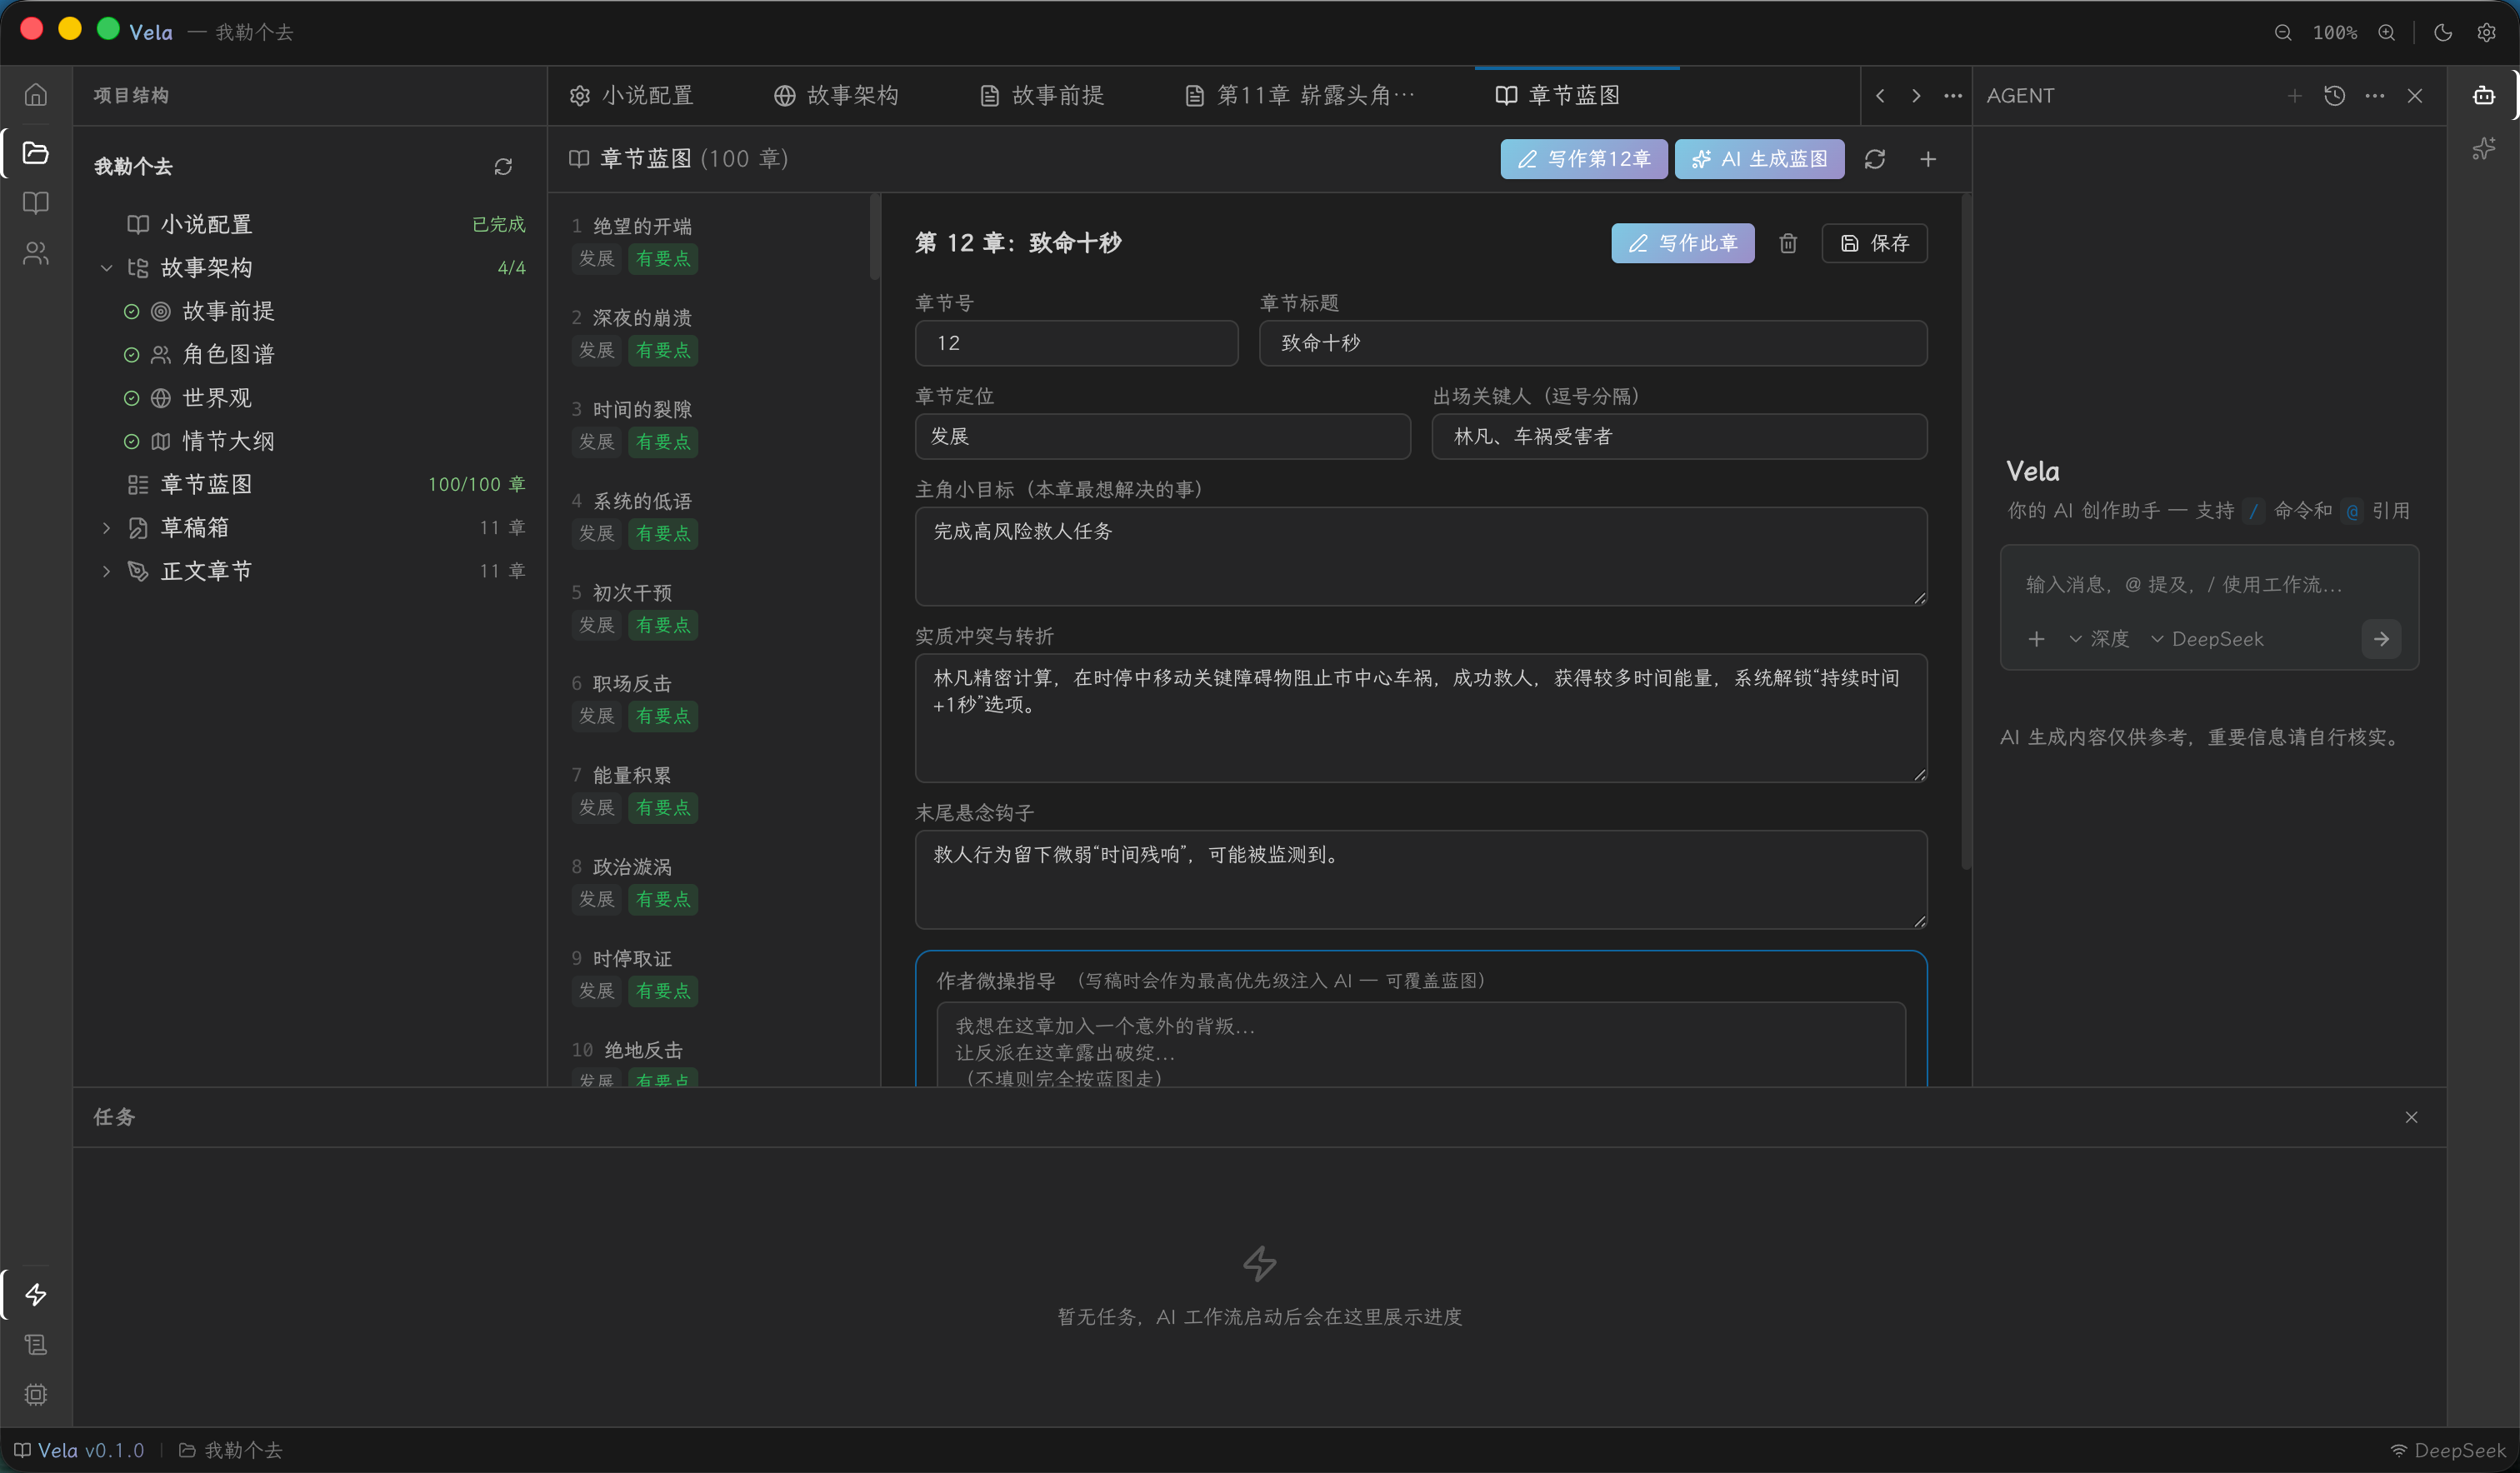The height and width of the screenshot is (1473, 2520).
Task: Click the 章节标题 field showing 致命十秒
Action: [1592, 343]
